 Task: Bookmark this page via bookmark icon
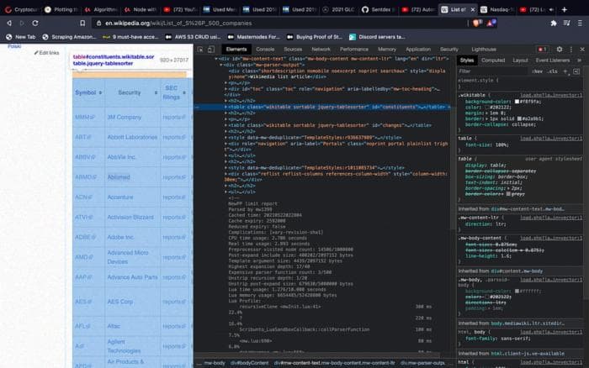(82, 23)
